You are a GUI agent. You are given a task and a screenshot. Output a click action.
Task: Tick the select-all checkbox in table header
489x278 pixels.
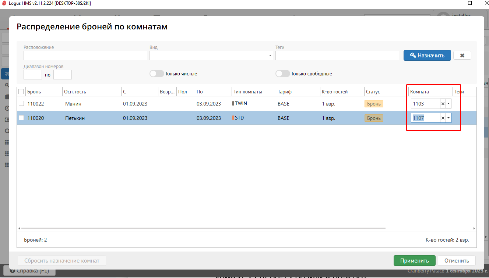[x=21, y=92]
